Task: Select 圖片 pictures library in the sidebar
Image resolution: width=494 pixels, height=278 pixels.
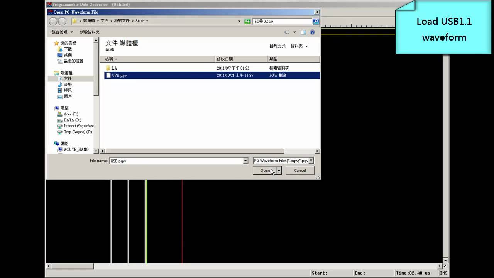Action: click(x=64, y=96)
